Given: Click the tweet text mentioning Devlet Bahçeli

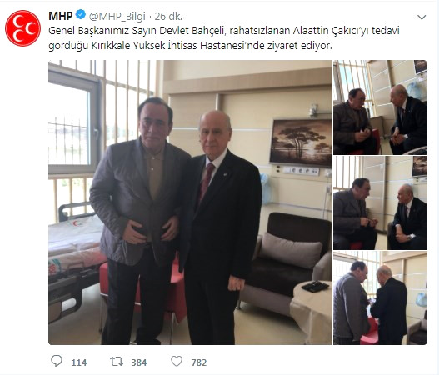Looking at the screenshot, I should coord(224,30).
